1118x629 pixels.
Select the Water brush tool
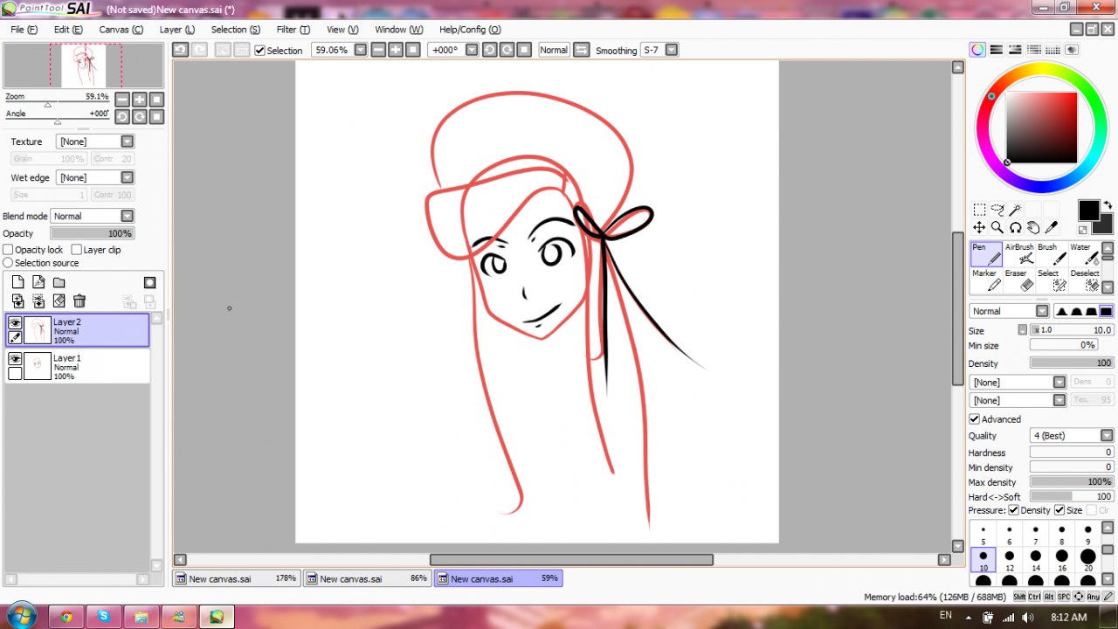click(1086, 254)
